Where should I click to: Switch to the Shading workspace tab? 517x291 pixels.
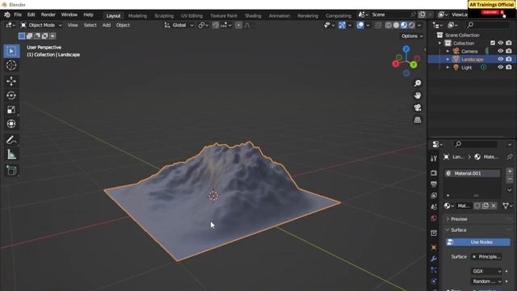(x=253, y=15)
